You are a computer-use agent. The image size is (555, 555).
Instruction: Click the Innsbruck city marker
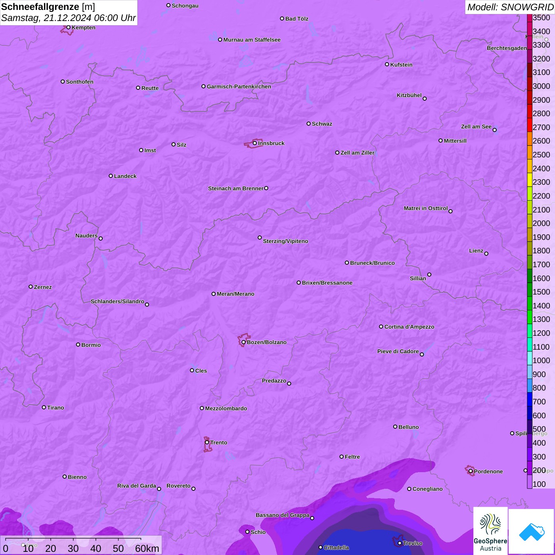(x=255, y=143)
